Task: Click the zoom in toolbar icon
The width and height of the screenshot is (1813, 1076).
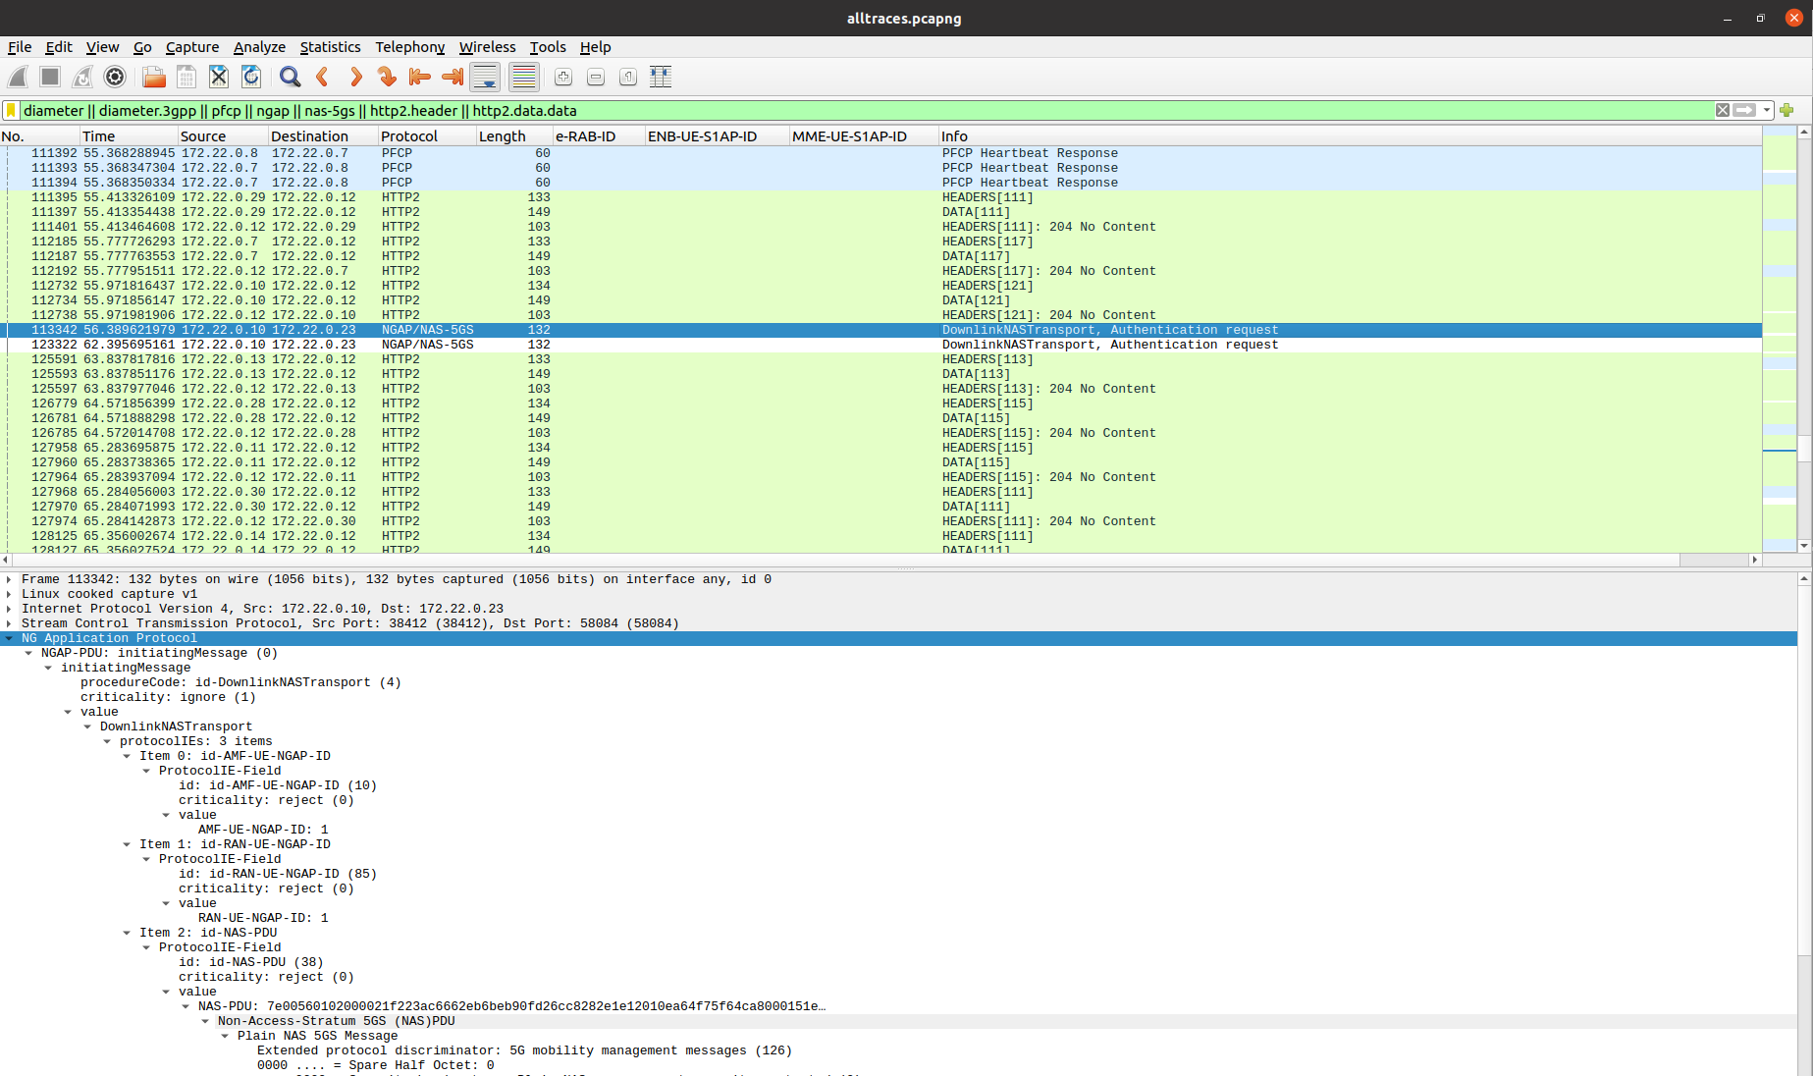Action: point(562,77)
